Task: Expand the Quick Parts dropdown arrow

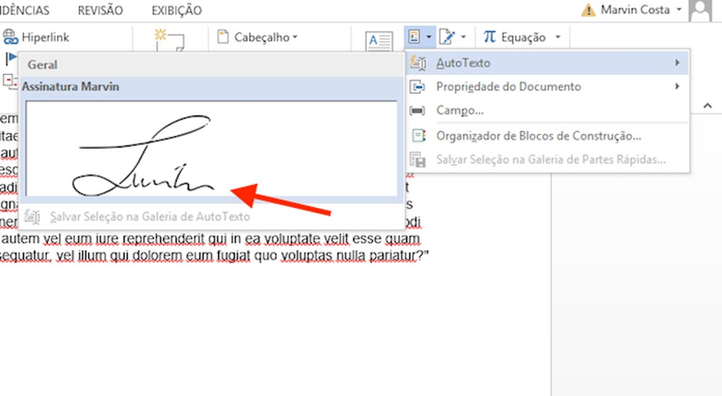Action: [429, 37]
